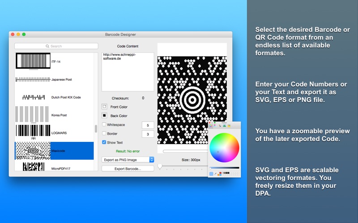Click the Export Barcode button

pyautogui.click(x=128, y=169)
